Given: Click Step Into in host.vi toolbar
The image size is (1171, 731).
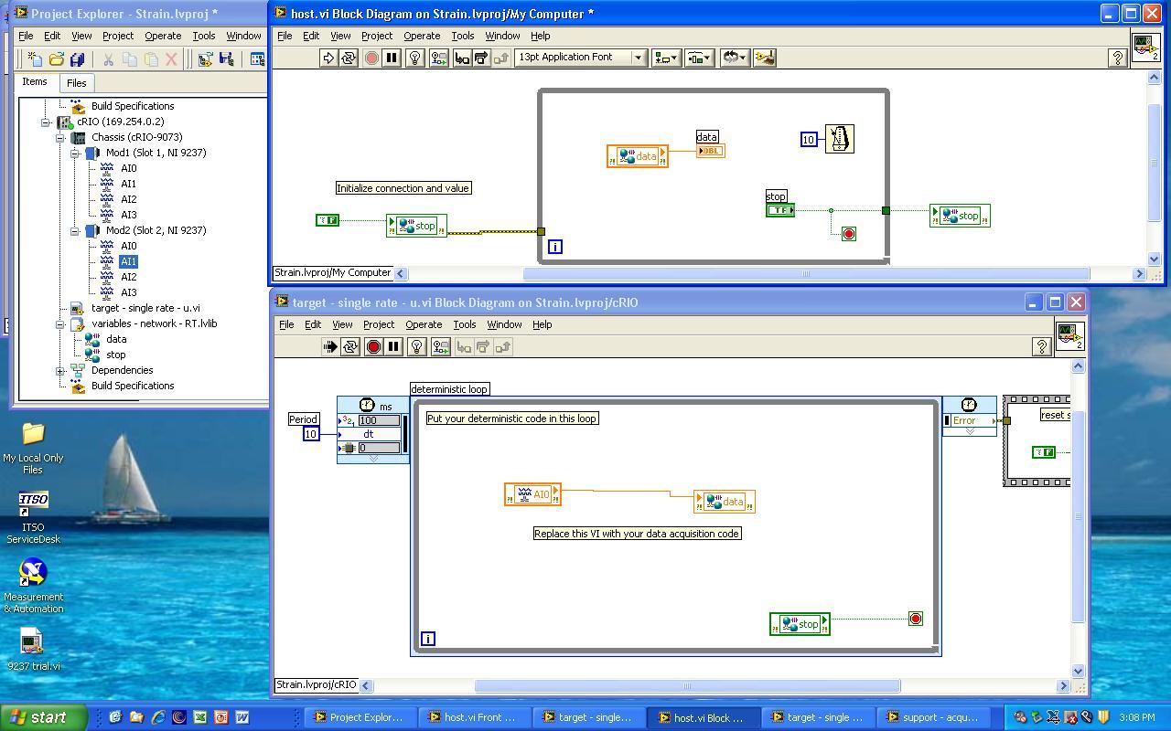Looking at the screenshot, I should (x=461, y=58).
